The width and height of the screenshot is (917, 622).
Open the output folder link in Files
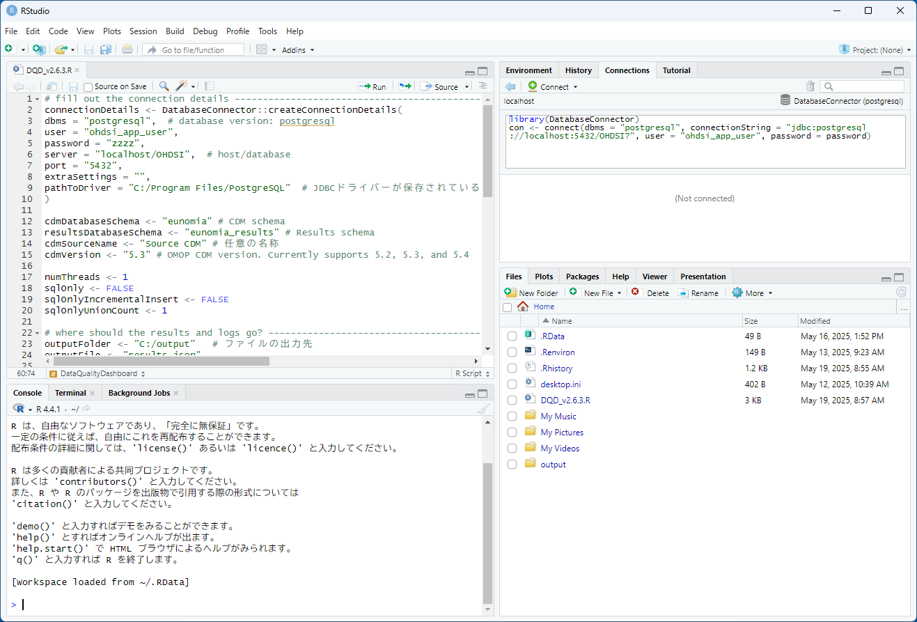pyautogui.click(x=553, y=465)
